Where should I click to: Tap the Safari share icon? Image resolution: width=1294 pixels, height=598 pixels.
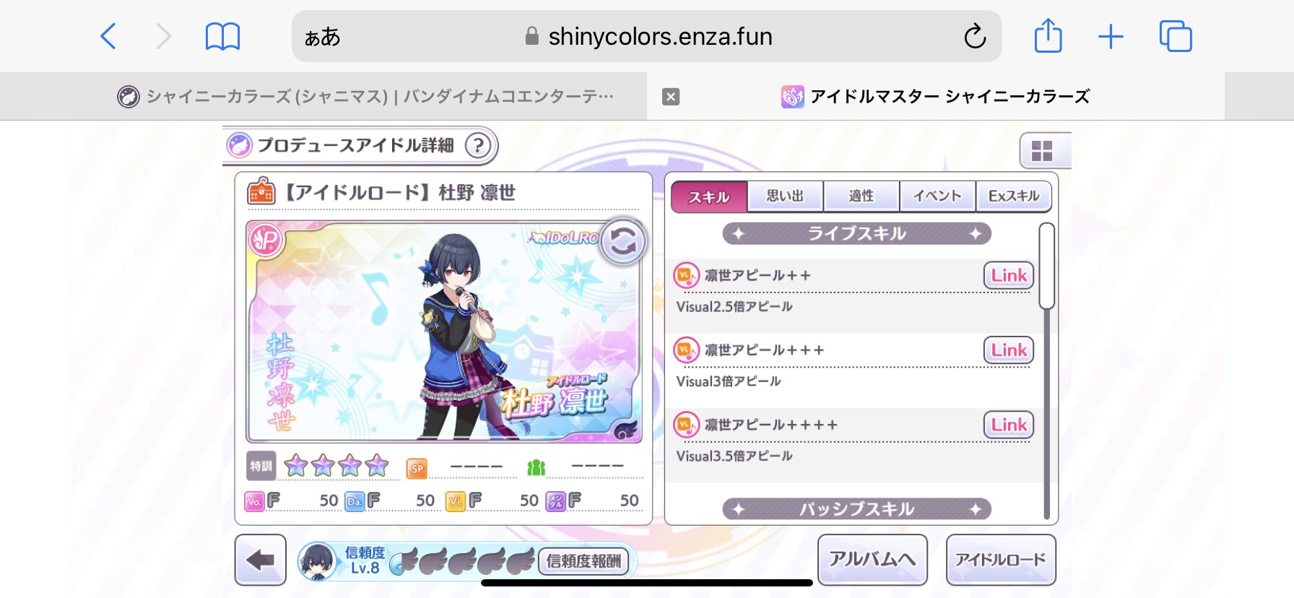1048,36
